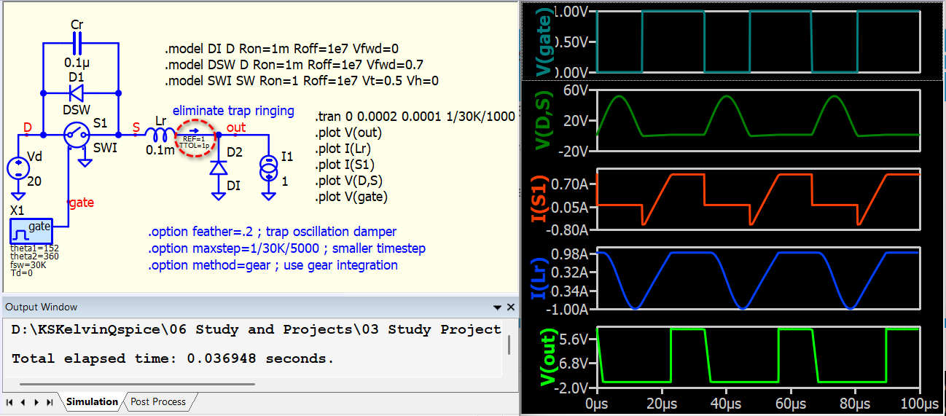
Task: Switch to the Post Process tab
Action: pyautogui.click(x=158, y=401)
